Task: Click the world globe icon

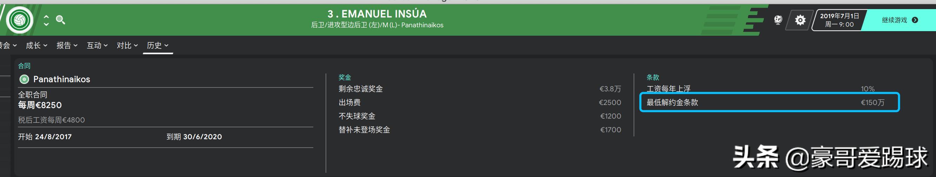Action: (x=777, y=20)
